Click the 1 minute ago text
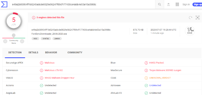Viewport: 202px width, 95px height. point(157,33)
